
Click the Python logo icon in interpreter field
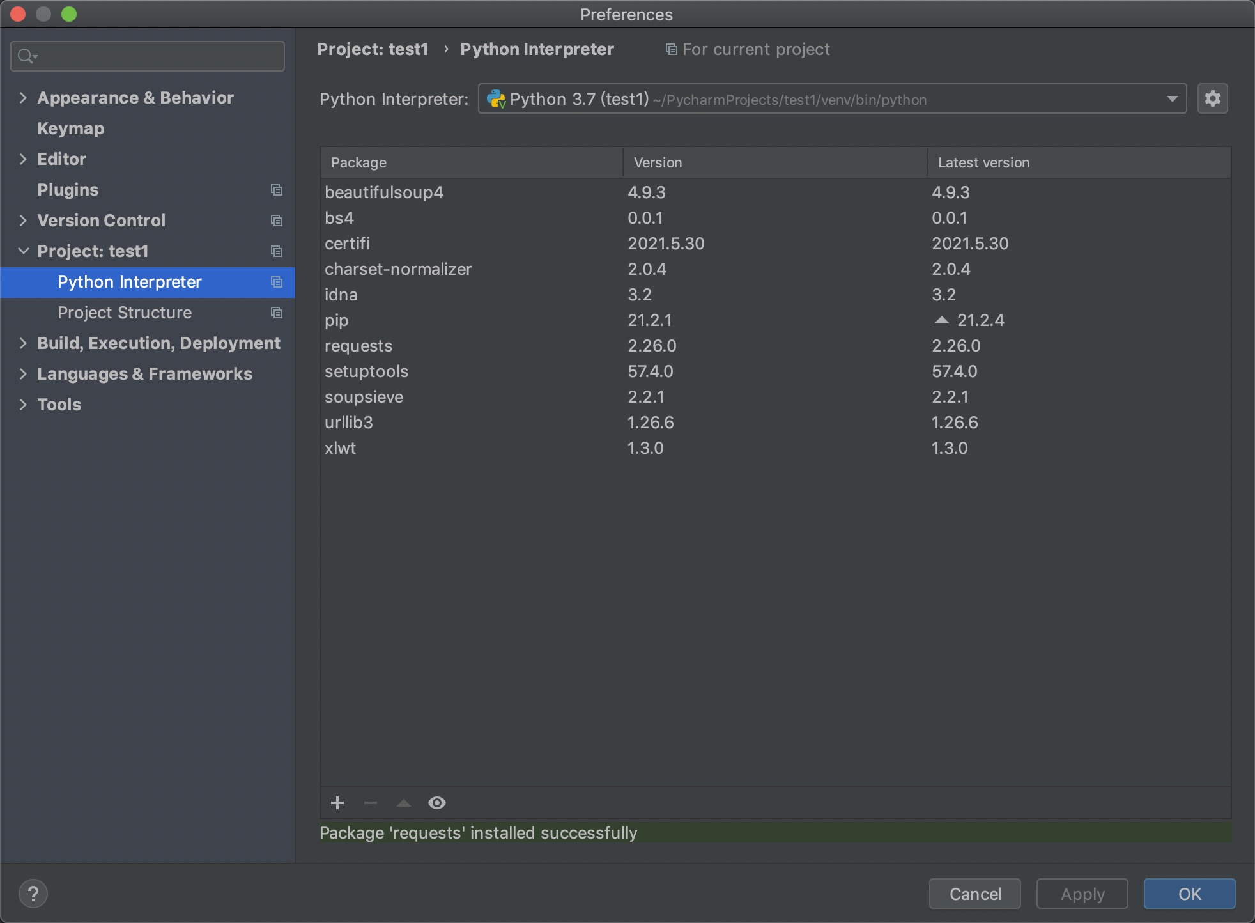point(497,99)
